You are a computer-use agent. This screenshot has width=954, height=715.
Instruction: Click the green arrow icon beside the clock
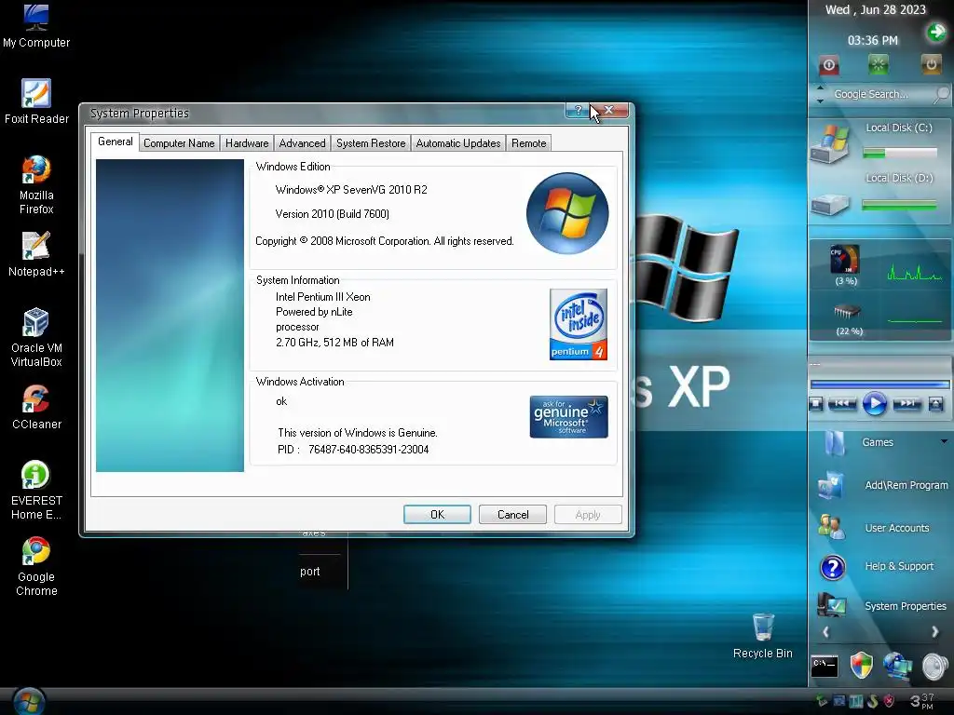[937, 32]
